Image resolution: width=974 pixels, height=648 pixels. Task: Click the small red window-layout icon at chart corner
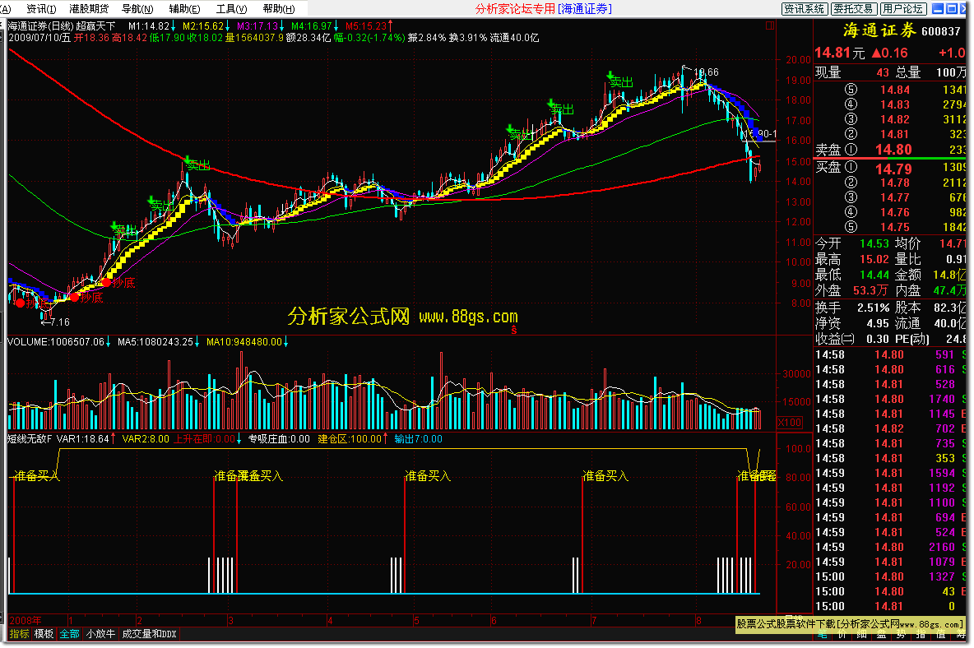tap(770, 25)
